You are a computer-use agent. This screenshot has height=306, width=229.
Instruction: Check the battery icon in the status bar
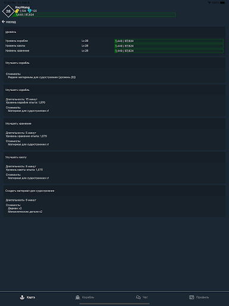coord(222,2)
